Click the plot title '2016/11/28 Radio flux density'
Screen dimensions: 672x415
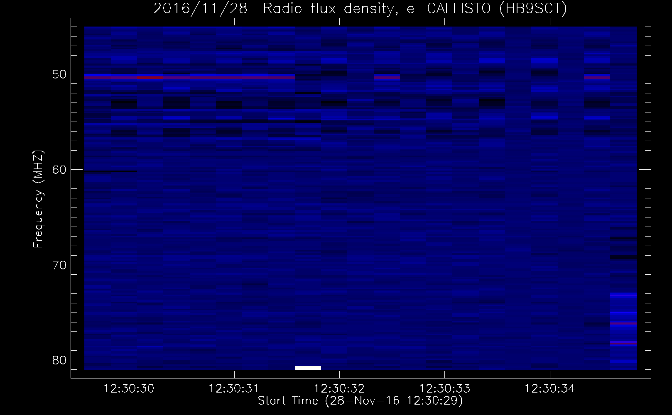point(360,8)
